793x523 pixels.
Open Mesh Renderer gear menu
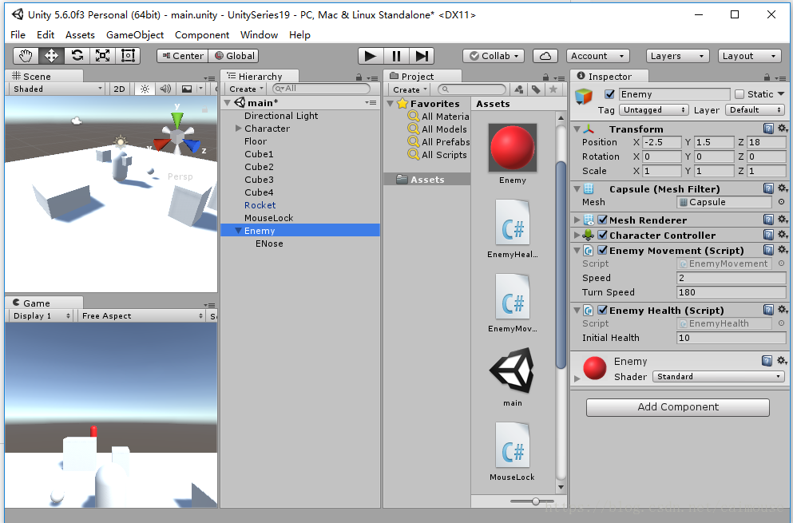[783, 220]
